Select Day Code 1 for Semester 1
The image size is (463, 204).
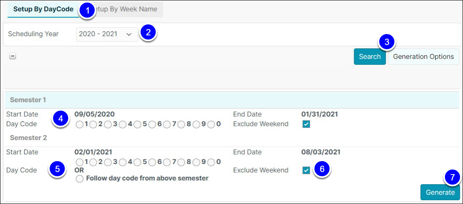pyautogui.click(x=79, y=125)
